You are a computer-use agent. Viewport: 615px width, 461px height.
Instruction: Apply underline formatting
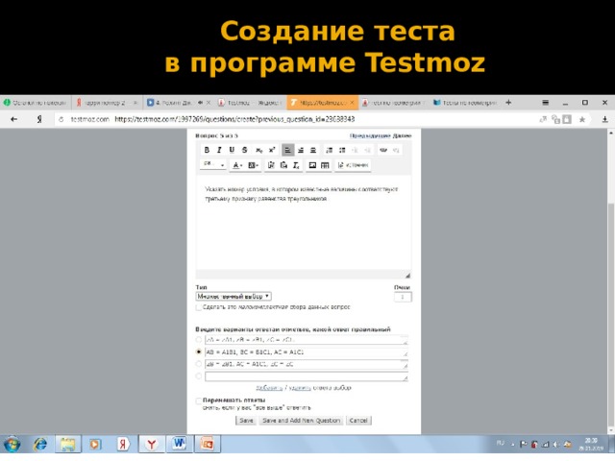(232, 150)
